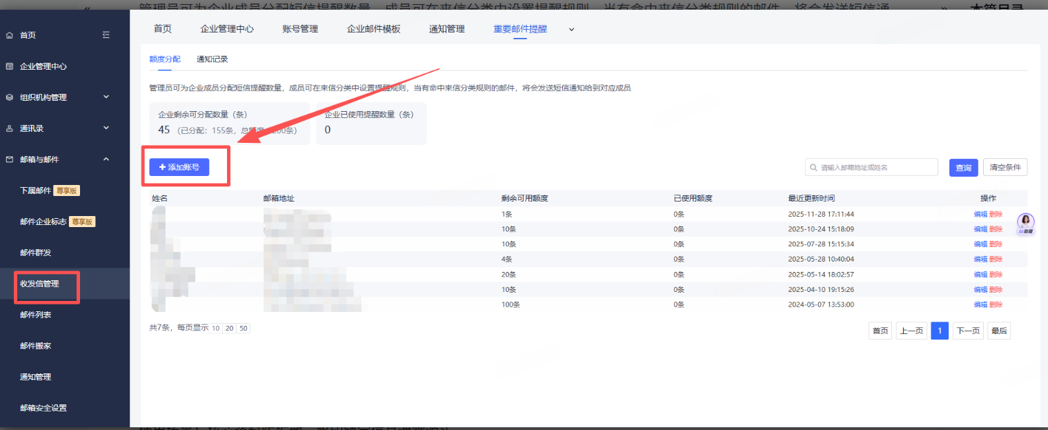Open the tab overflow dropdown arrow after 重要邮件提醒

click(x=571, y=29)
